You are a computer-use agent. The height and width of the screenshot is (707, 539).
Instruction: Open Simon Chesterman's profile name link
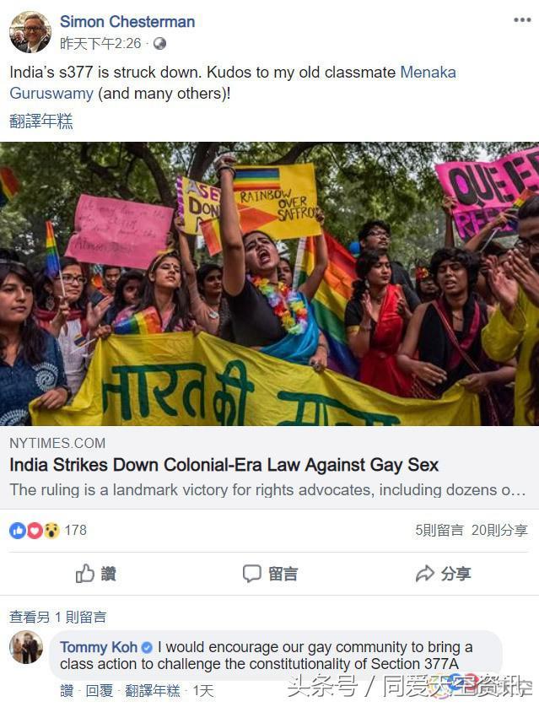(127, 22)
